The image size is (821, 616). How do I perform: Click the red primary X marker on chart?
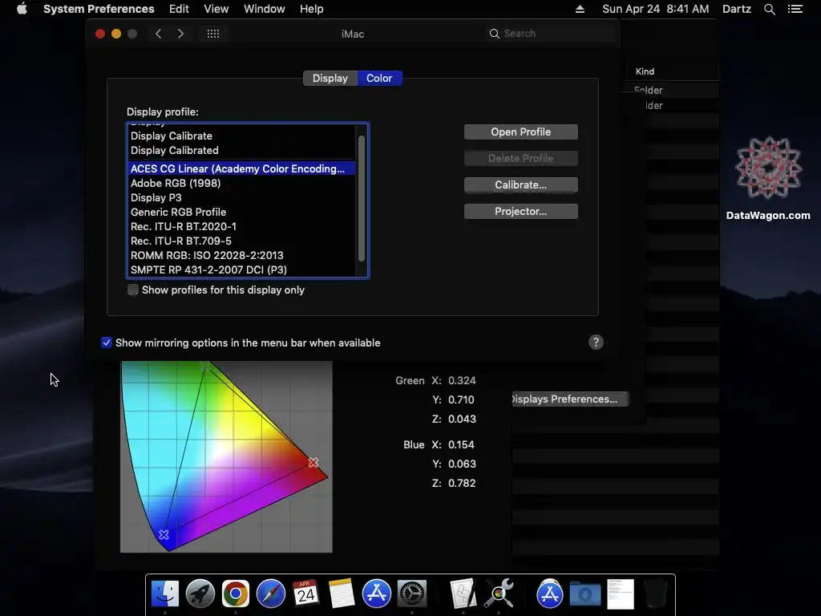click(x=313, y=463)
